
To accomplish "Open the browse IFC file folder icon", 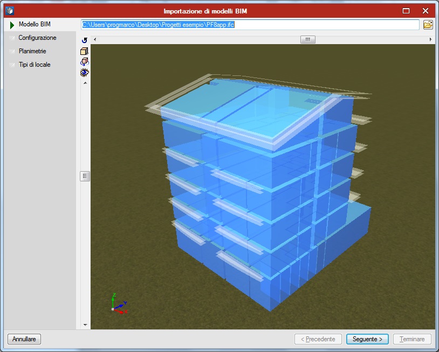I will [x=428, y=25].
